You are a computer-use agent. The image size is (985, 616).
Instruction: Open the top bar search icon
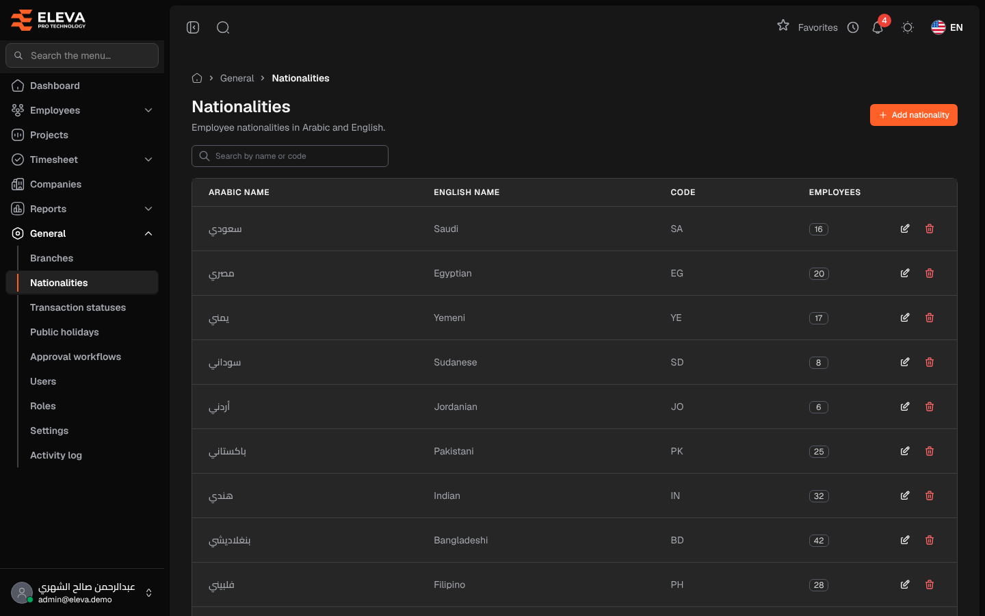(x=223, y=27)
